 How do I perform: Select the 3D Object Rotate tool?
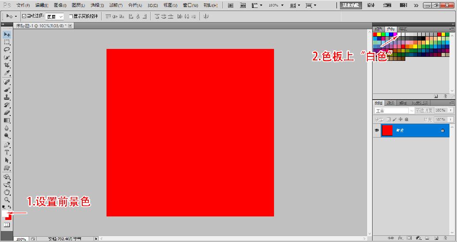(x=7, y=177)
